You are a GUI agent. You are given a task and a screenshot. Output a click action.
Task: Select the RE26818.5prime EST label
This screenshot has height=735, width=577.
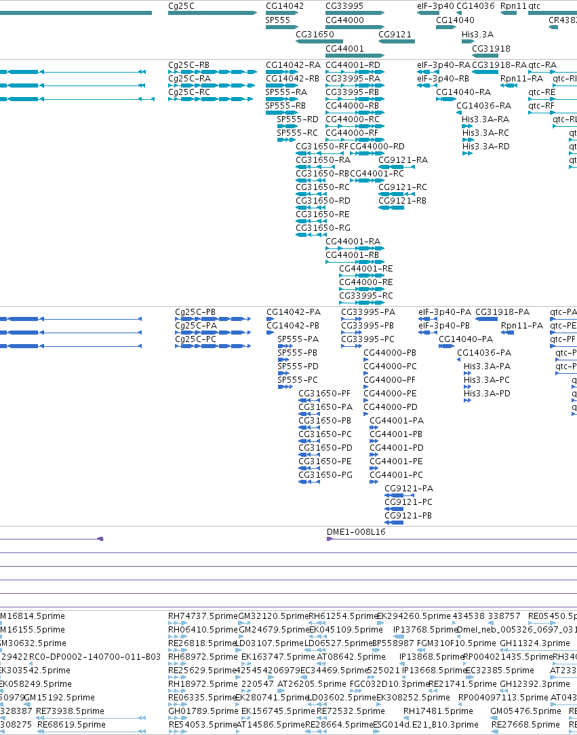click(202, 643)
